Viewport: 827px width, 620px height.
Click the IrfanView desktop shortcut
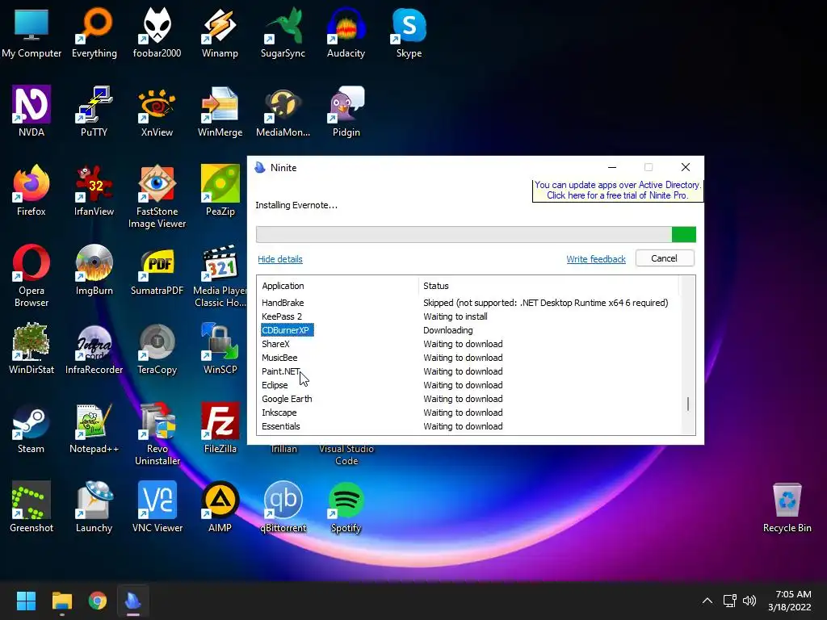pos(94,191)
